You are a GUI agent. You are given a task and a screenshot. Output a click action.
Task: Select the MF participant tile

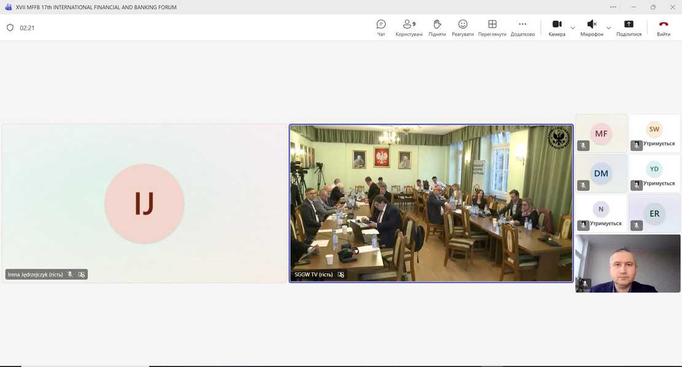(x=601, y=133)
